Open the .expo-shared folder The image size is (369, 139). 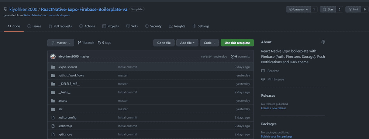coord(68,67)
